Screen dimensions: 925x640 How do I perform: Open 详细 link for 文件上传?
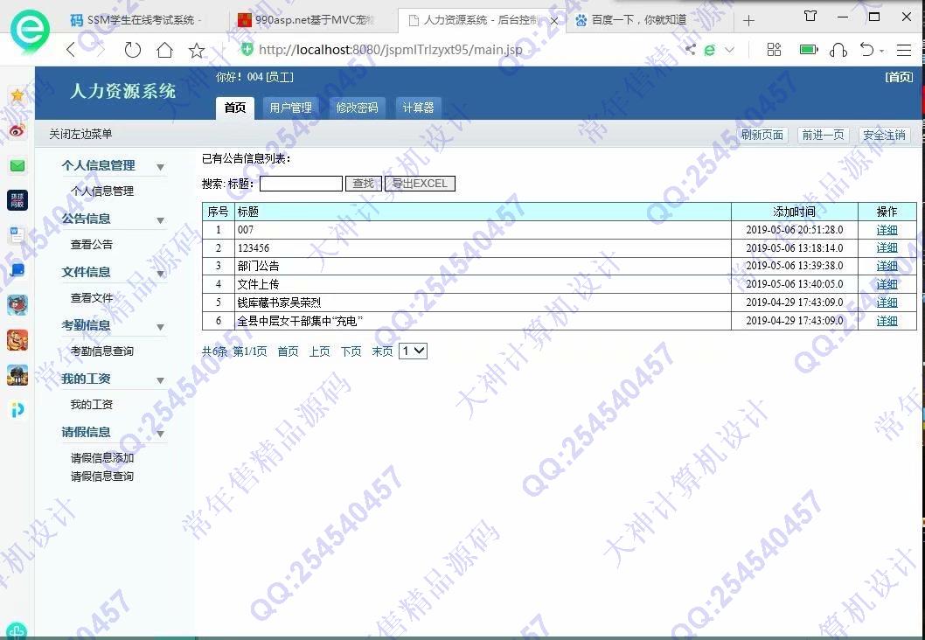point(887,284)
